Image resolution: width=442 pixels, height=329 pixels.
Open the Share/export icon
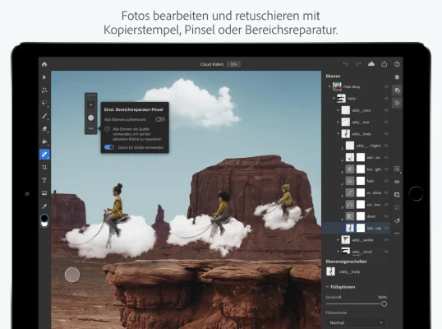click(384, 64)
